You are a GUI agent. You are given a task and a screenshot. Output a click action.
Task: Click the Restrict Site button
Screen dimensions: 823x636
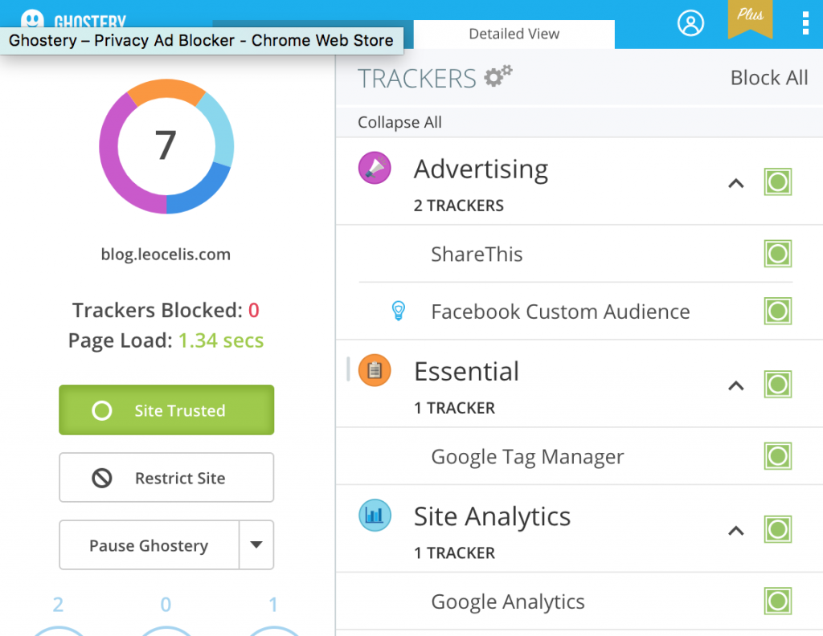click(x=166, y=478)
